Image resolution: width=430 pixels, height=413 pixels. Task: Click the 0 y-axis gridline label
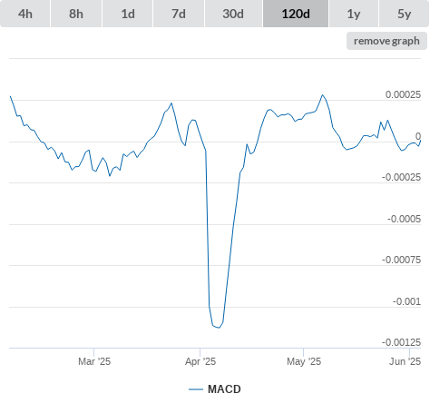coord(418,136)
